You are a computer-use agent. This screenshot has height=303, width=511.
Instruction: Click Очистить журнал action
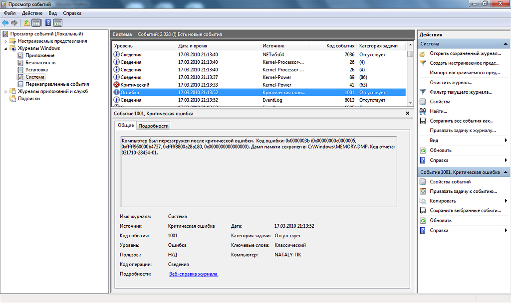(x=451, y=82)
